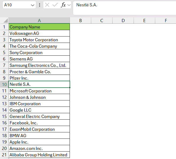Select column E header

pos(144,21)
